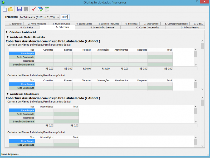Maximize the Digitação do dados financeiros window
The image size is (210, 158).
197,2
